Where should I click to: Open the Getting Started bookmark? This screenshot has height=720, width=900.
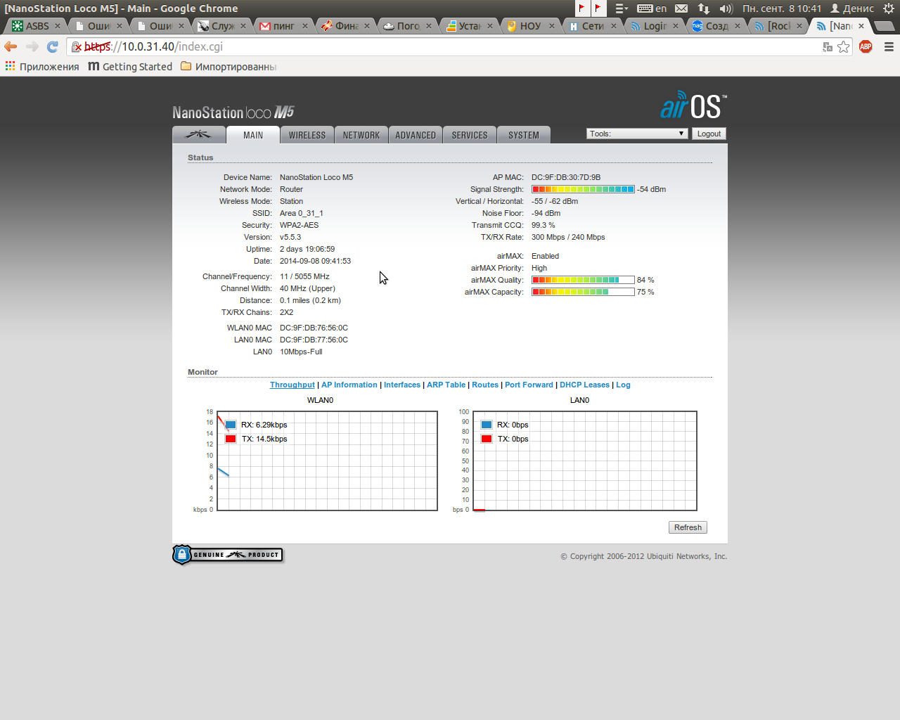[x=130, y=67]
